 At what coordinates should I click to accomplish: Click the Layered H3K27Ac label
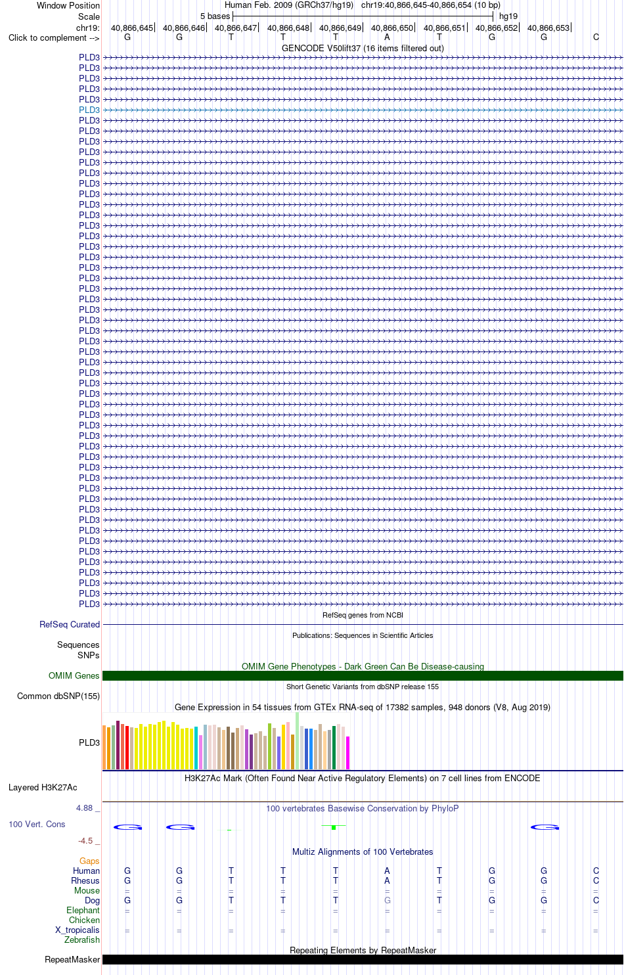tap(43, 787)
